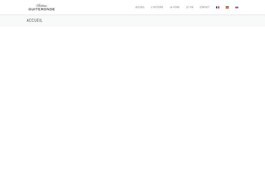The width and height of the screenshot is (265, 177).
Task: Open the La Vigne menu item
Action: click(174, 7)
